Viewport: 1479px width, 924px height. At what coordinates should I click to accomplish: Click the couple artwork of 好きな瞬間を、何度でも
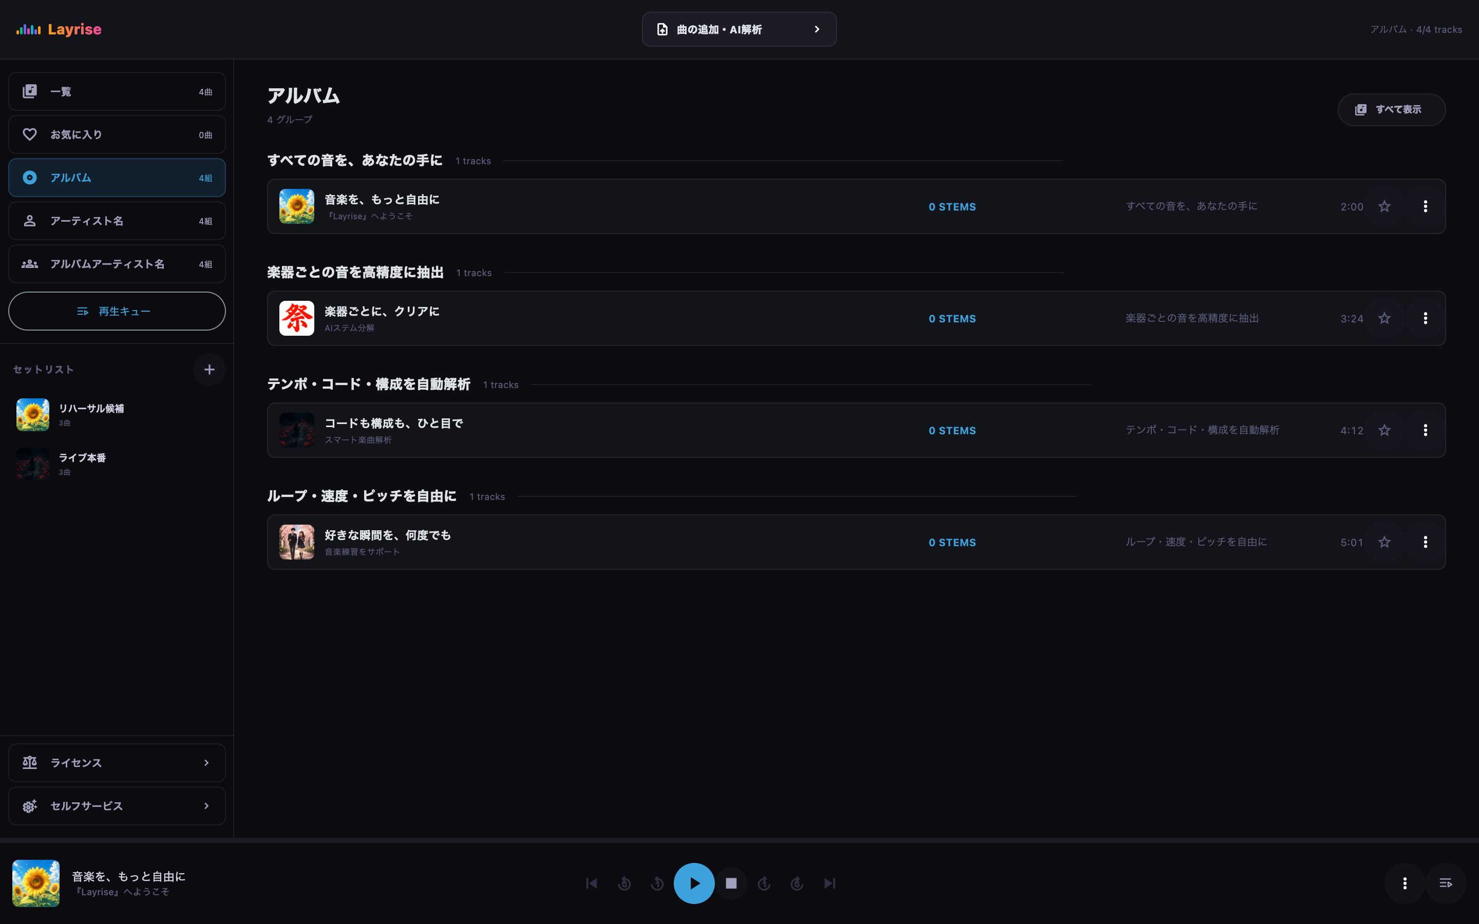coord(296,542)
